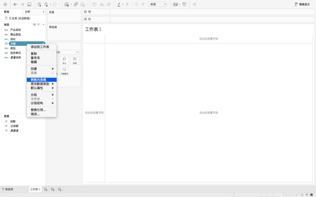The image size is (316, 197).
Task: Click the Share icon in toolbar
Action: (x=194, y=4)
